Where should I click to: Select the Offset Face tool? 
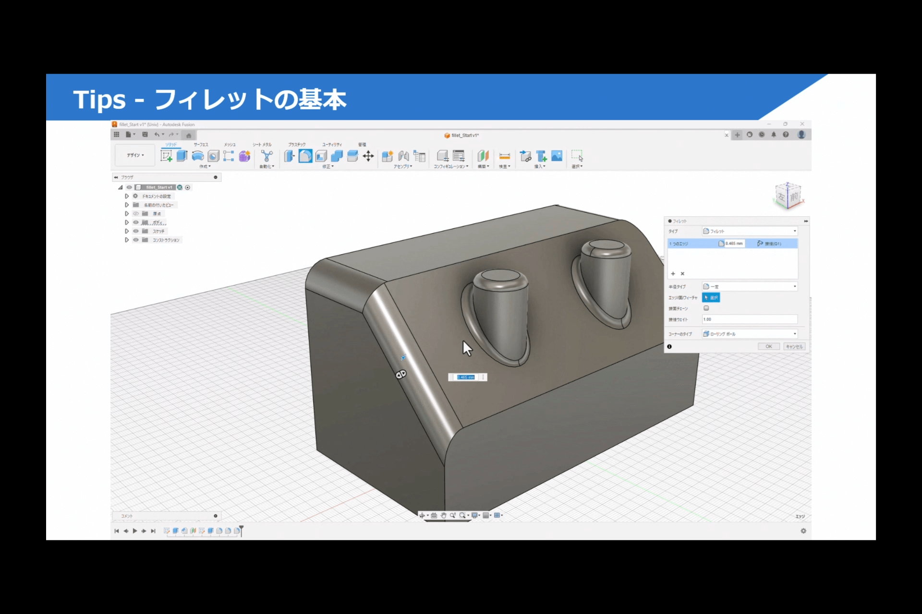(352, 156)
